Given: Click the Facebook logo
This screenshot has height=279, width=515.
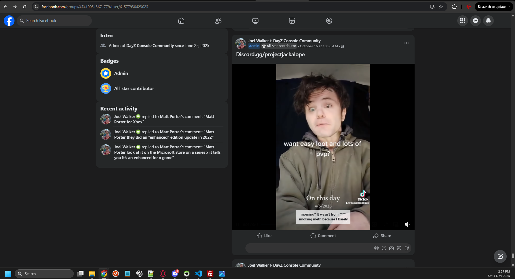Looking at the screenshot, I should pos(9,21).
